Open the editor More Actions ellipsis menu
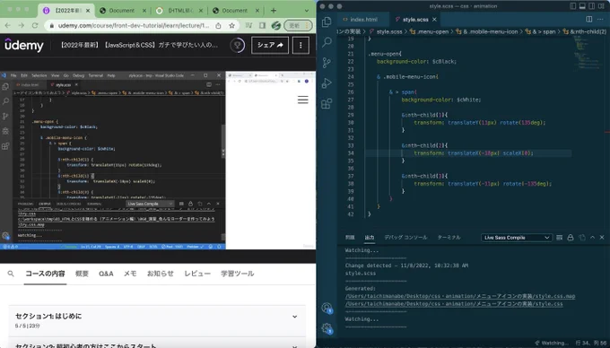The image size is (610, 348). [601, 19]
